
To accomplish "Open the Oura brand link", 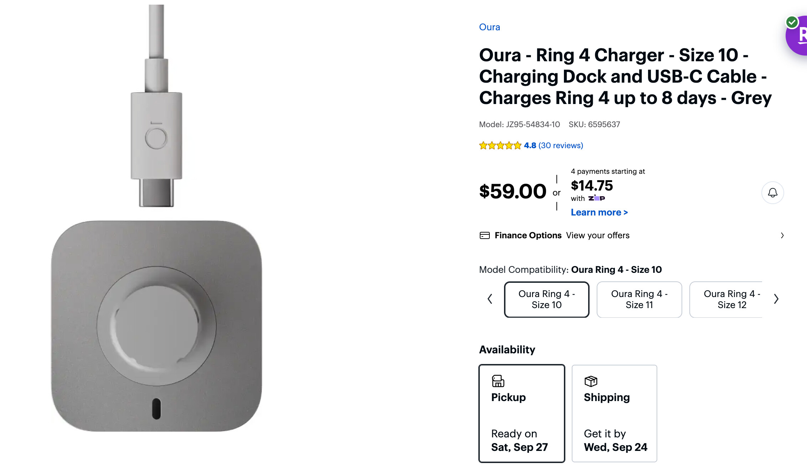I will point(489,27).
